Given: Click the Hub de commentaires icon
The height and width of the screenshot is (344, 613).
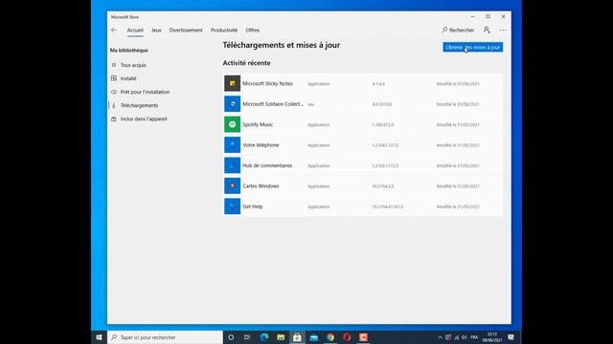Looking at the screenshot, I should click(232, 165).
